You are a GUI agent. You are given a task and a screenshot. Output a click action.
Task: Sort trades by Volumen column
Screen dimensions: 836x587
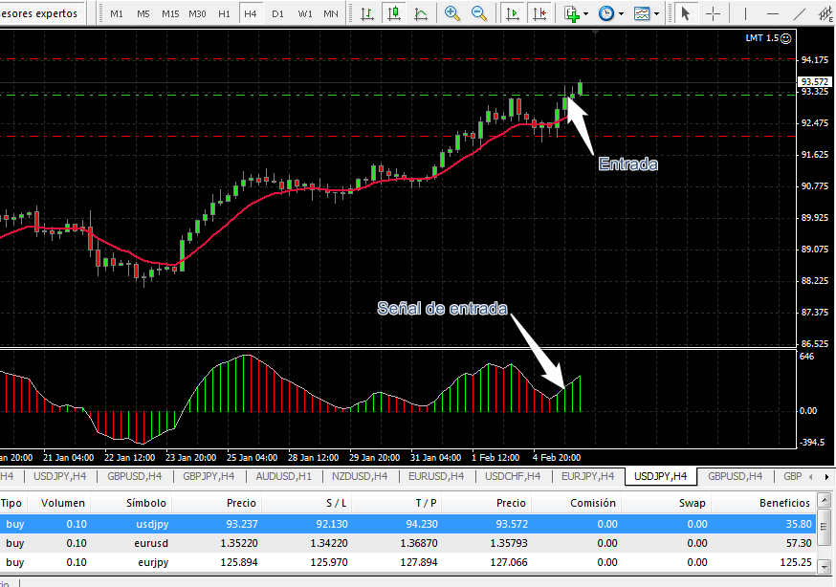59,503
